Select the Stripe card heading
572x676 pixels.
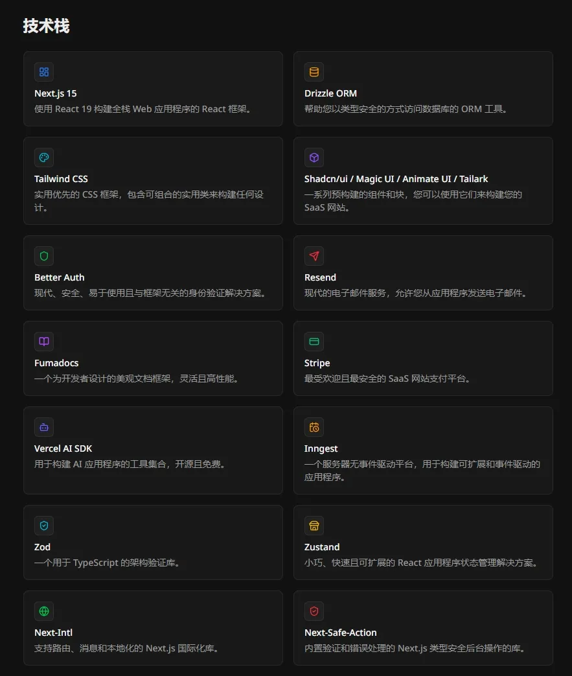coord(317,363)
